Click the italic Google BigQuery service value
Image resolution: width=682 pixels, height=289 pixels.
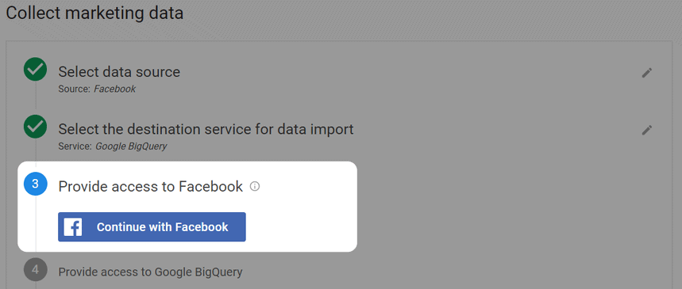pos(131,146)
